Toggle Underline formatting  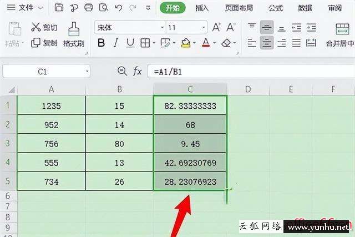click(x=130, y=43)
